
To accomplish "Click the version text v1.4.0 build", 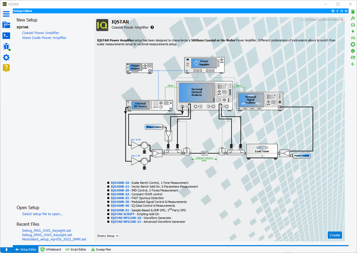I will click(x=320, y=20).
